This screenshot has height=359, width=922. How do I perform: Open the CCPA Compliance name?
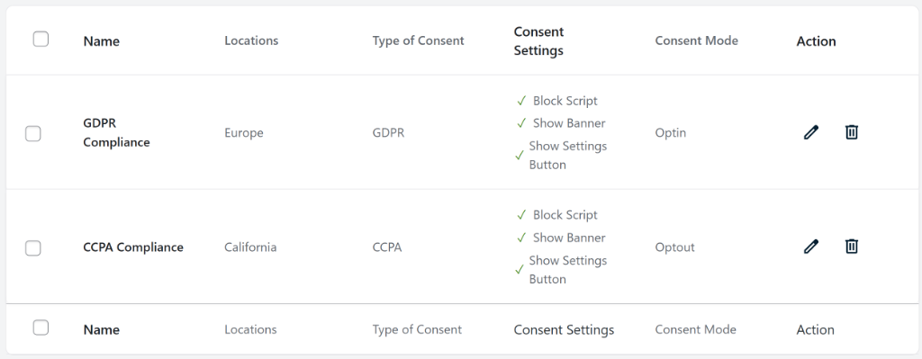click(x=133, y=247)
